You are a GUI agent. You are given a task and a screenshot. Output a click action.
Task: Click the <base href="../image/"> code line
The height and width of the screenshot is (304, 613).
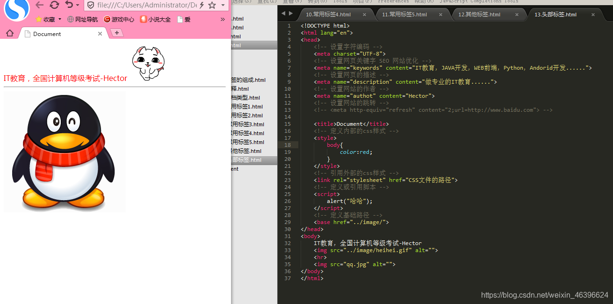[x=351, y=222]
